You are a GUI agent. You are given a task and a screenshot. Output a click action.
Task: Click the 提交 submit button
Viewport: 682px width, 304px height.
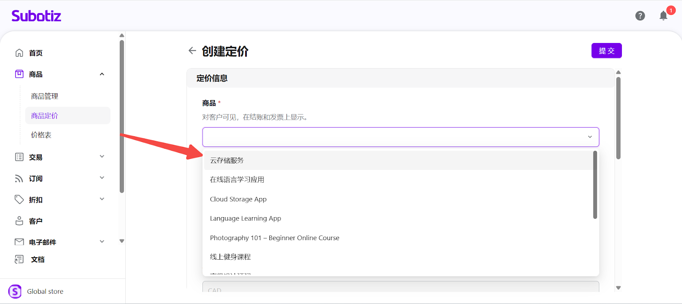click(606, 51)
